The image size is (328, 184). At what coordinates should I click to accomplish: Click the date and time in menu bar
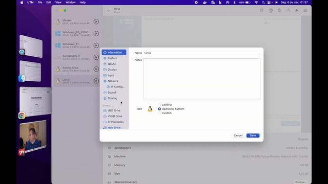tap(294, 3)
